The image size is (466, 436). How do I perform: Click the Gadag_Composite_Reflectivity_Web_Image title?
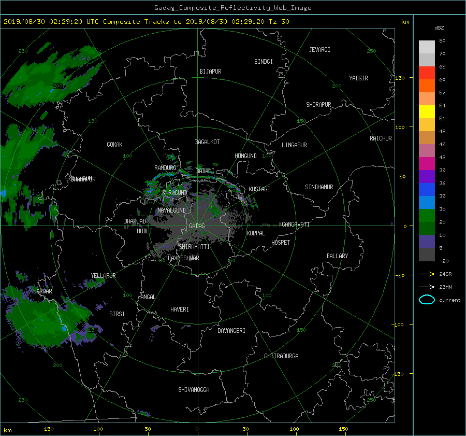click(x=232, y=8)
